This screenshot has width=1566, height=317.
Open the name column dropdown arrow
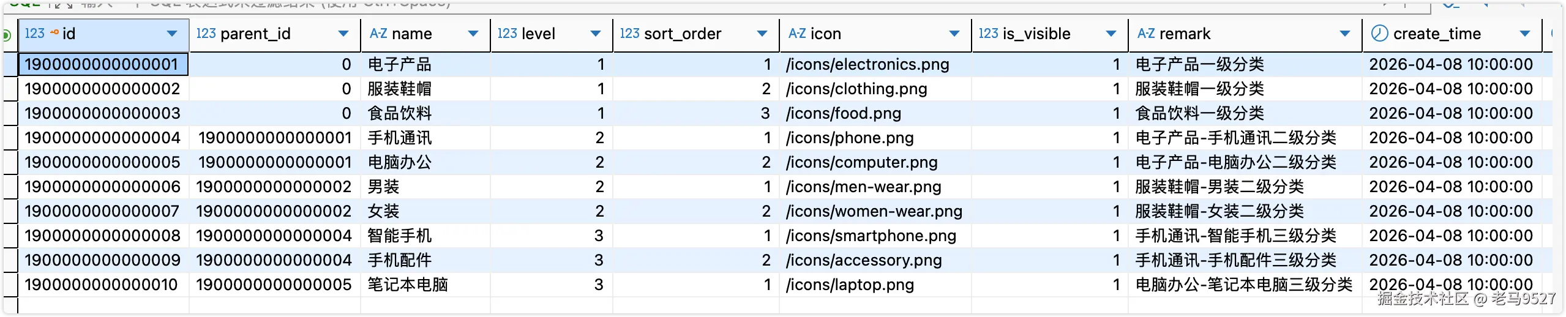coord(473,34)
